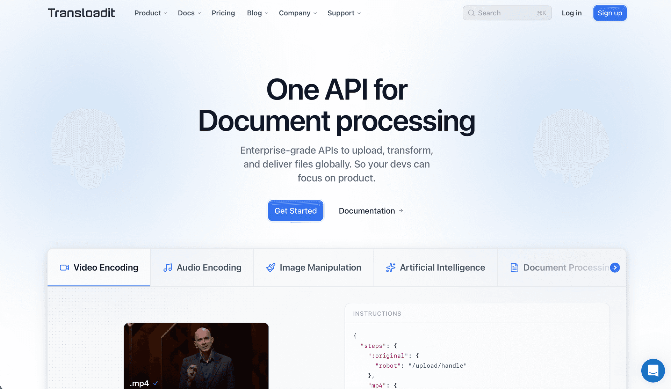This screenshot has width=671, height=389.
Task: Click the sparkle icon on Artificial Intelligence
Action: 391,267
